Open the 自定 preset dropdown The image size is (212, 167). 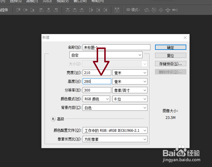pyautogui.click(x=106, y=55)
